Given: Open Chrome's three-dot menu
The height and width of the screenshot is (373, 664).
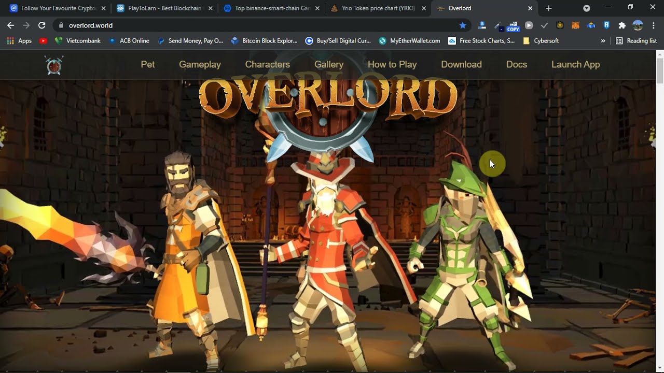Looking at the screenshot, I should [653, 25].
